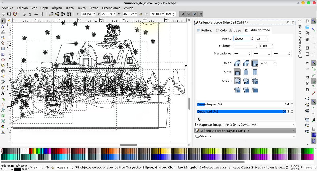Toggle scale stroke width with object
Image resolution: width=317 pixels, height=171 pixels.
coord(182,14)
